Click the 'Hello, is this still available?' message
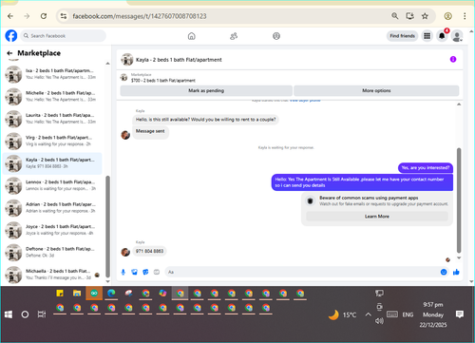Image resolution: width=475 pixels, height=343 pixels. (205, 120)
